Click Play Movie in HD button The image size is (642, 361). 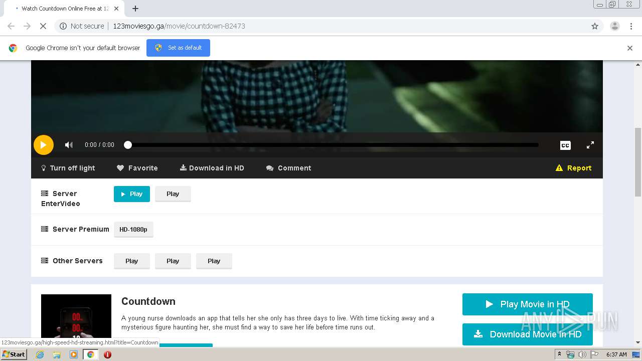point(528,304)
